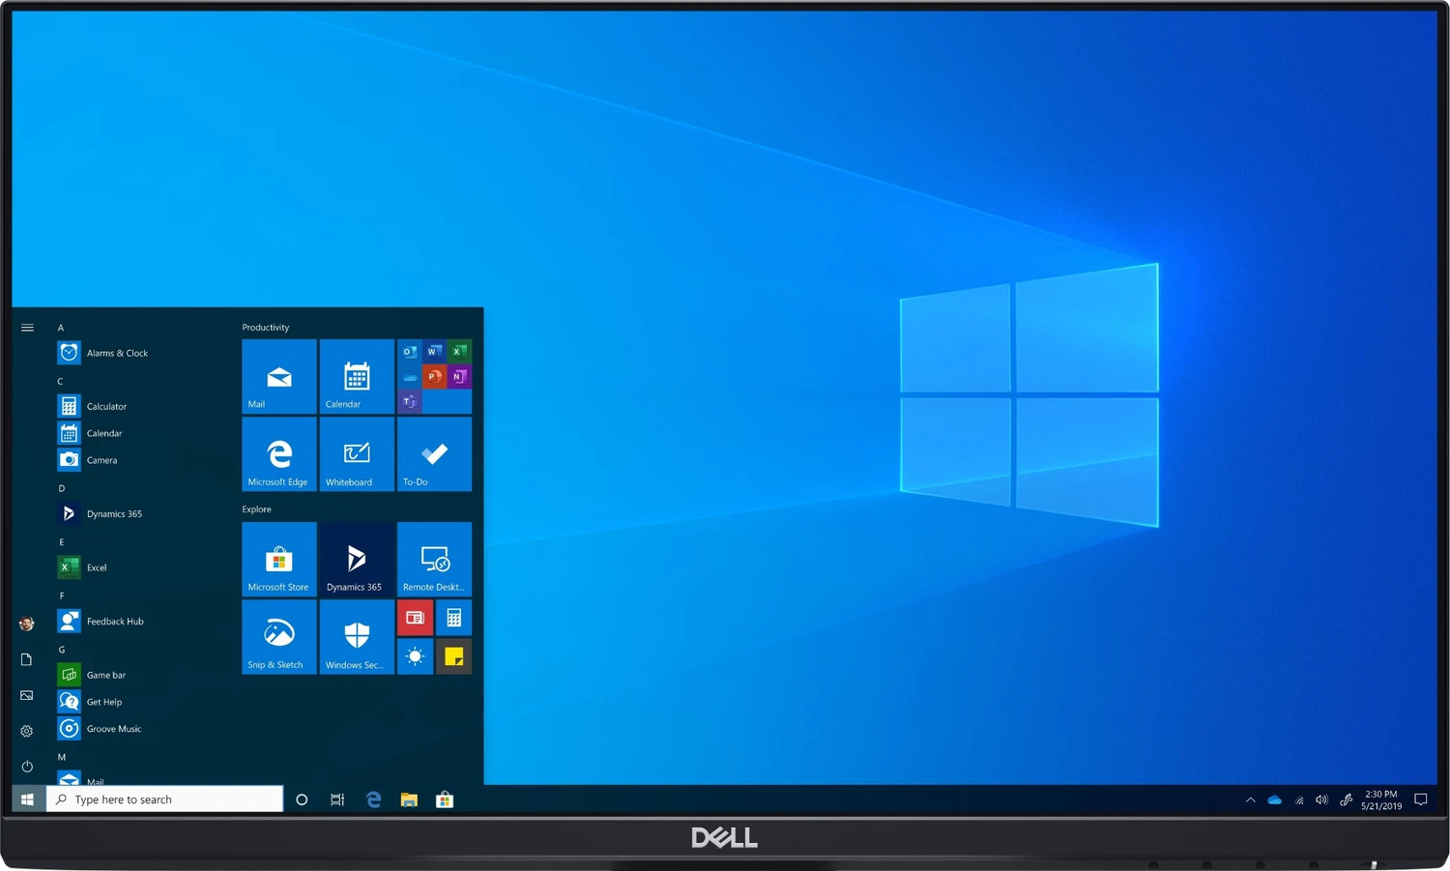Image resolution: width=1450 pixels, height=871 pixels.
Task: Expand the Start menu hamburger navigation
Action: (x=27, y=328)
